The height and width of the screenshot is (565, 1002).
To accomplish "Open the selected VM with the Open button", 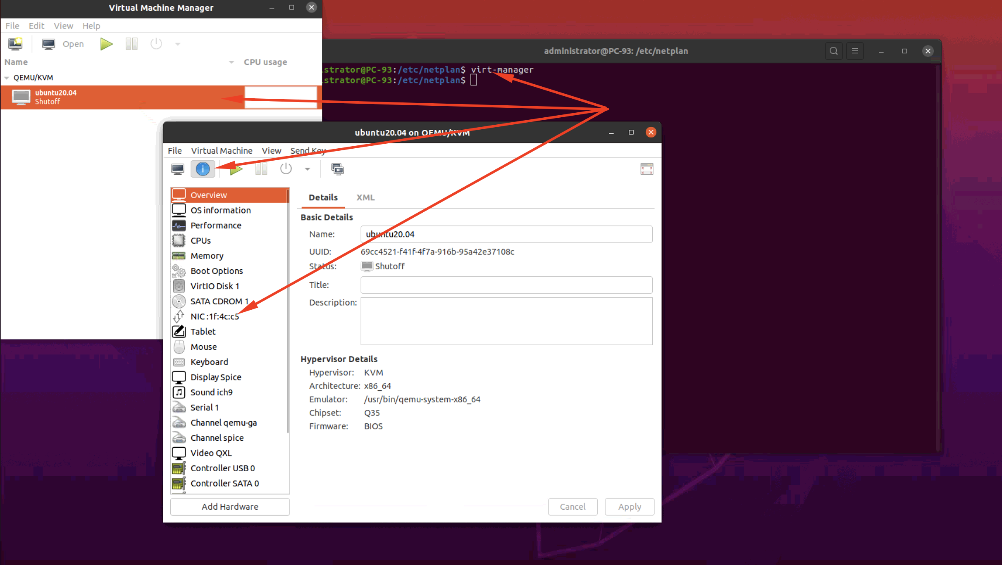I will point(63,44).
